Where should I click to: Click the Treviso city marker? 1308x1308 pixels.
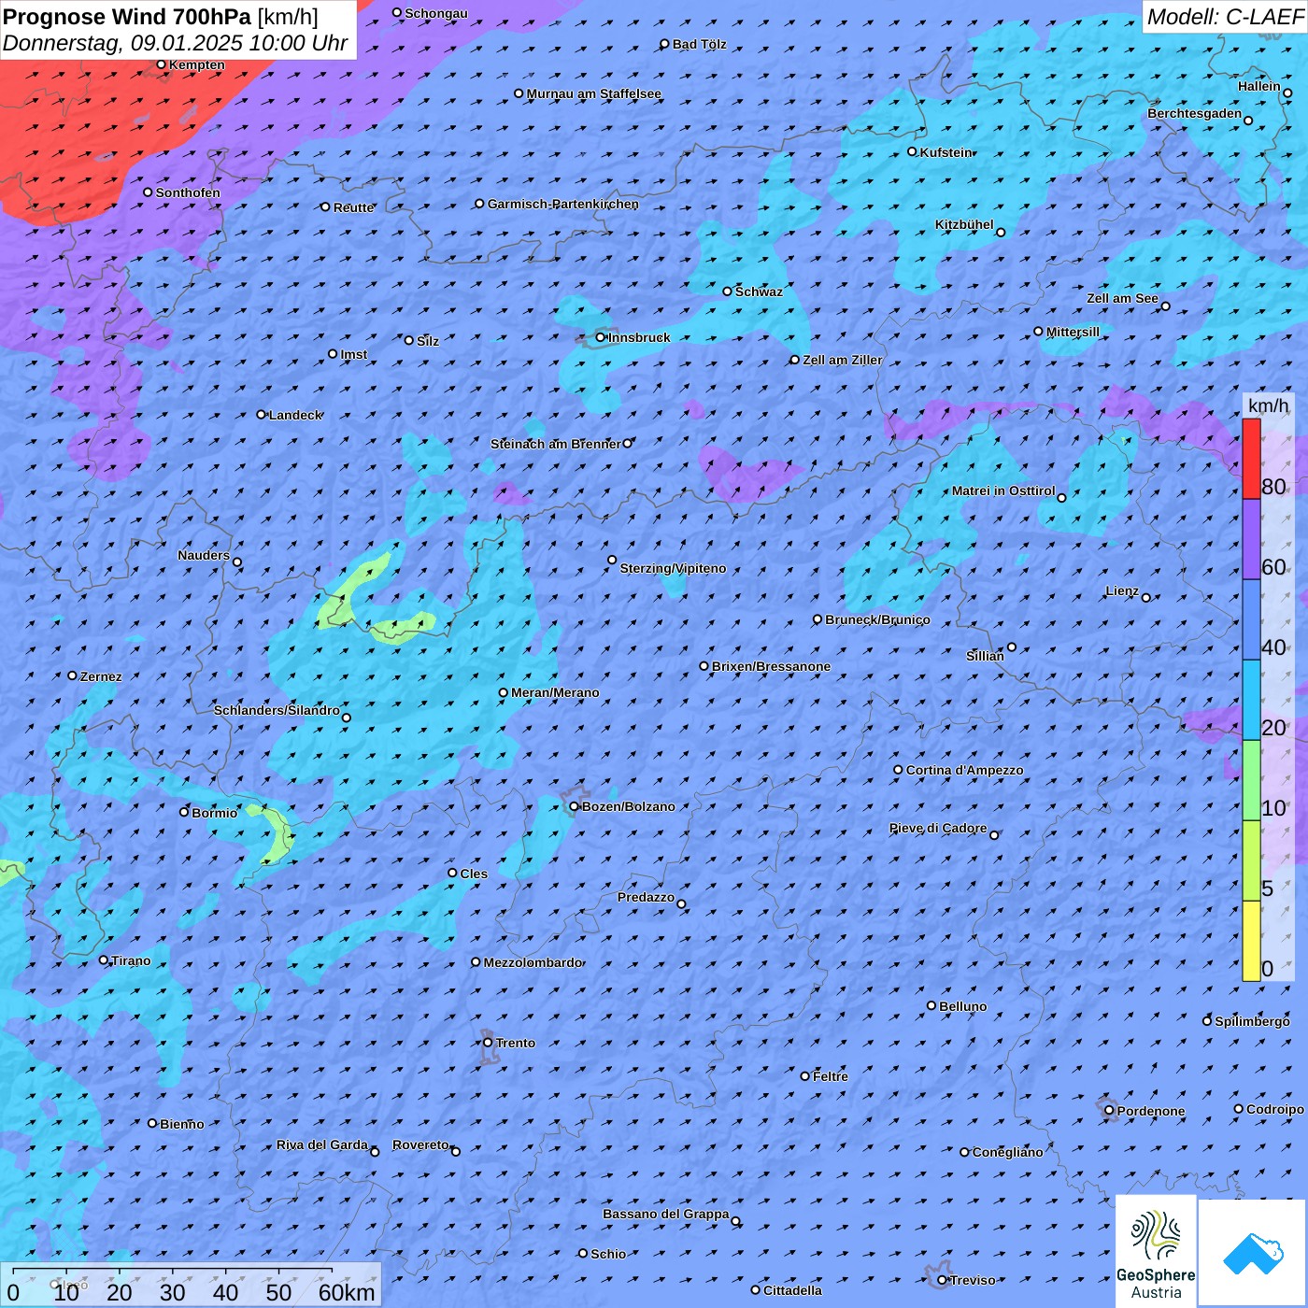tap(943, 1280)
